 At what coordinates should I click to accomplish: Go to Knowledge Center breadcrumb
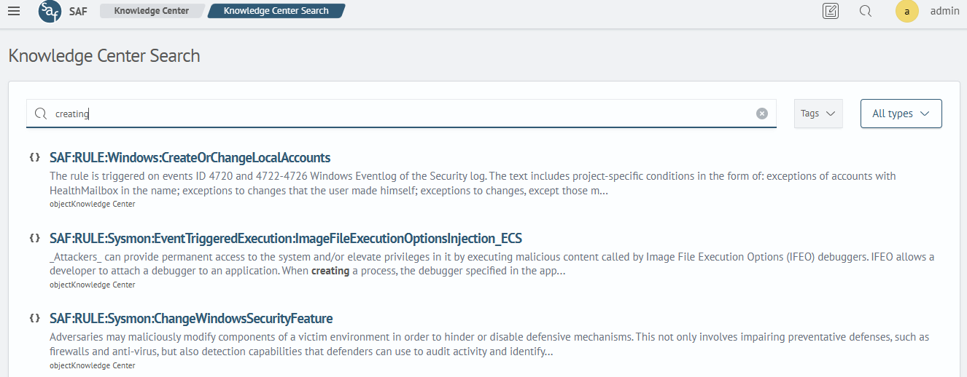152,11
